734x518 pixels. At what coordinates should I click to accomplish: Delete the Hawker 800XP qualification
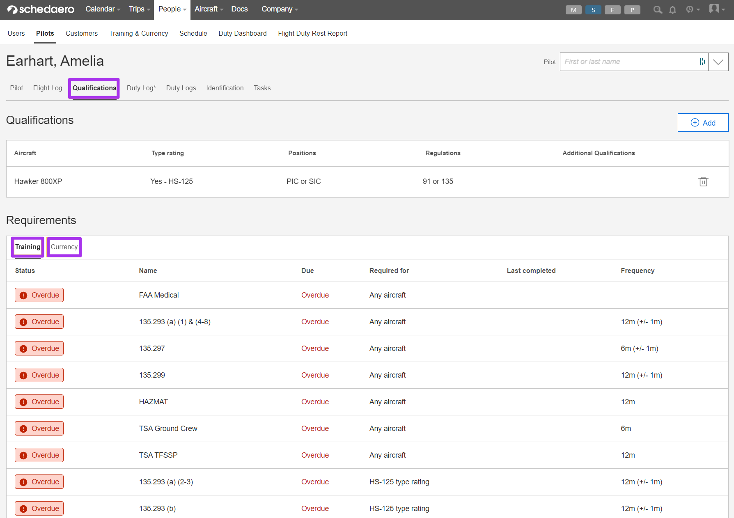click(x=703, y=181)
